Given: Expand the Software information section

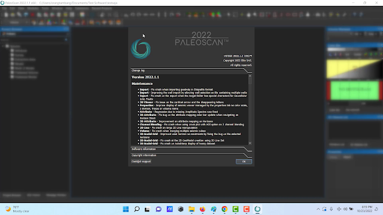Looking at the screenshot, I should click(x=191, y=149).
